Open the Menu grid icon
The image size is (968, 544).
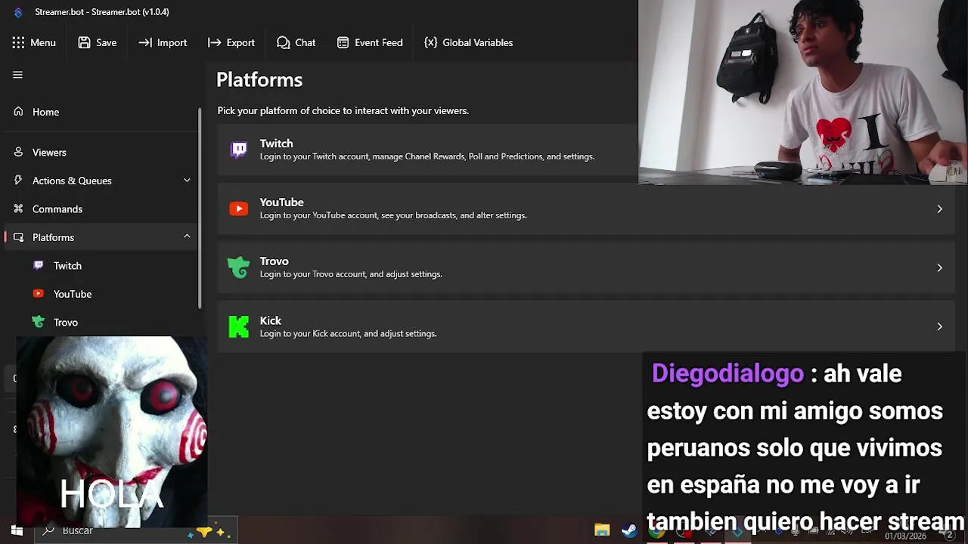click(x=18, y=43)
